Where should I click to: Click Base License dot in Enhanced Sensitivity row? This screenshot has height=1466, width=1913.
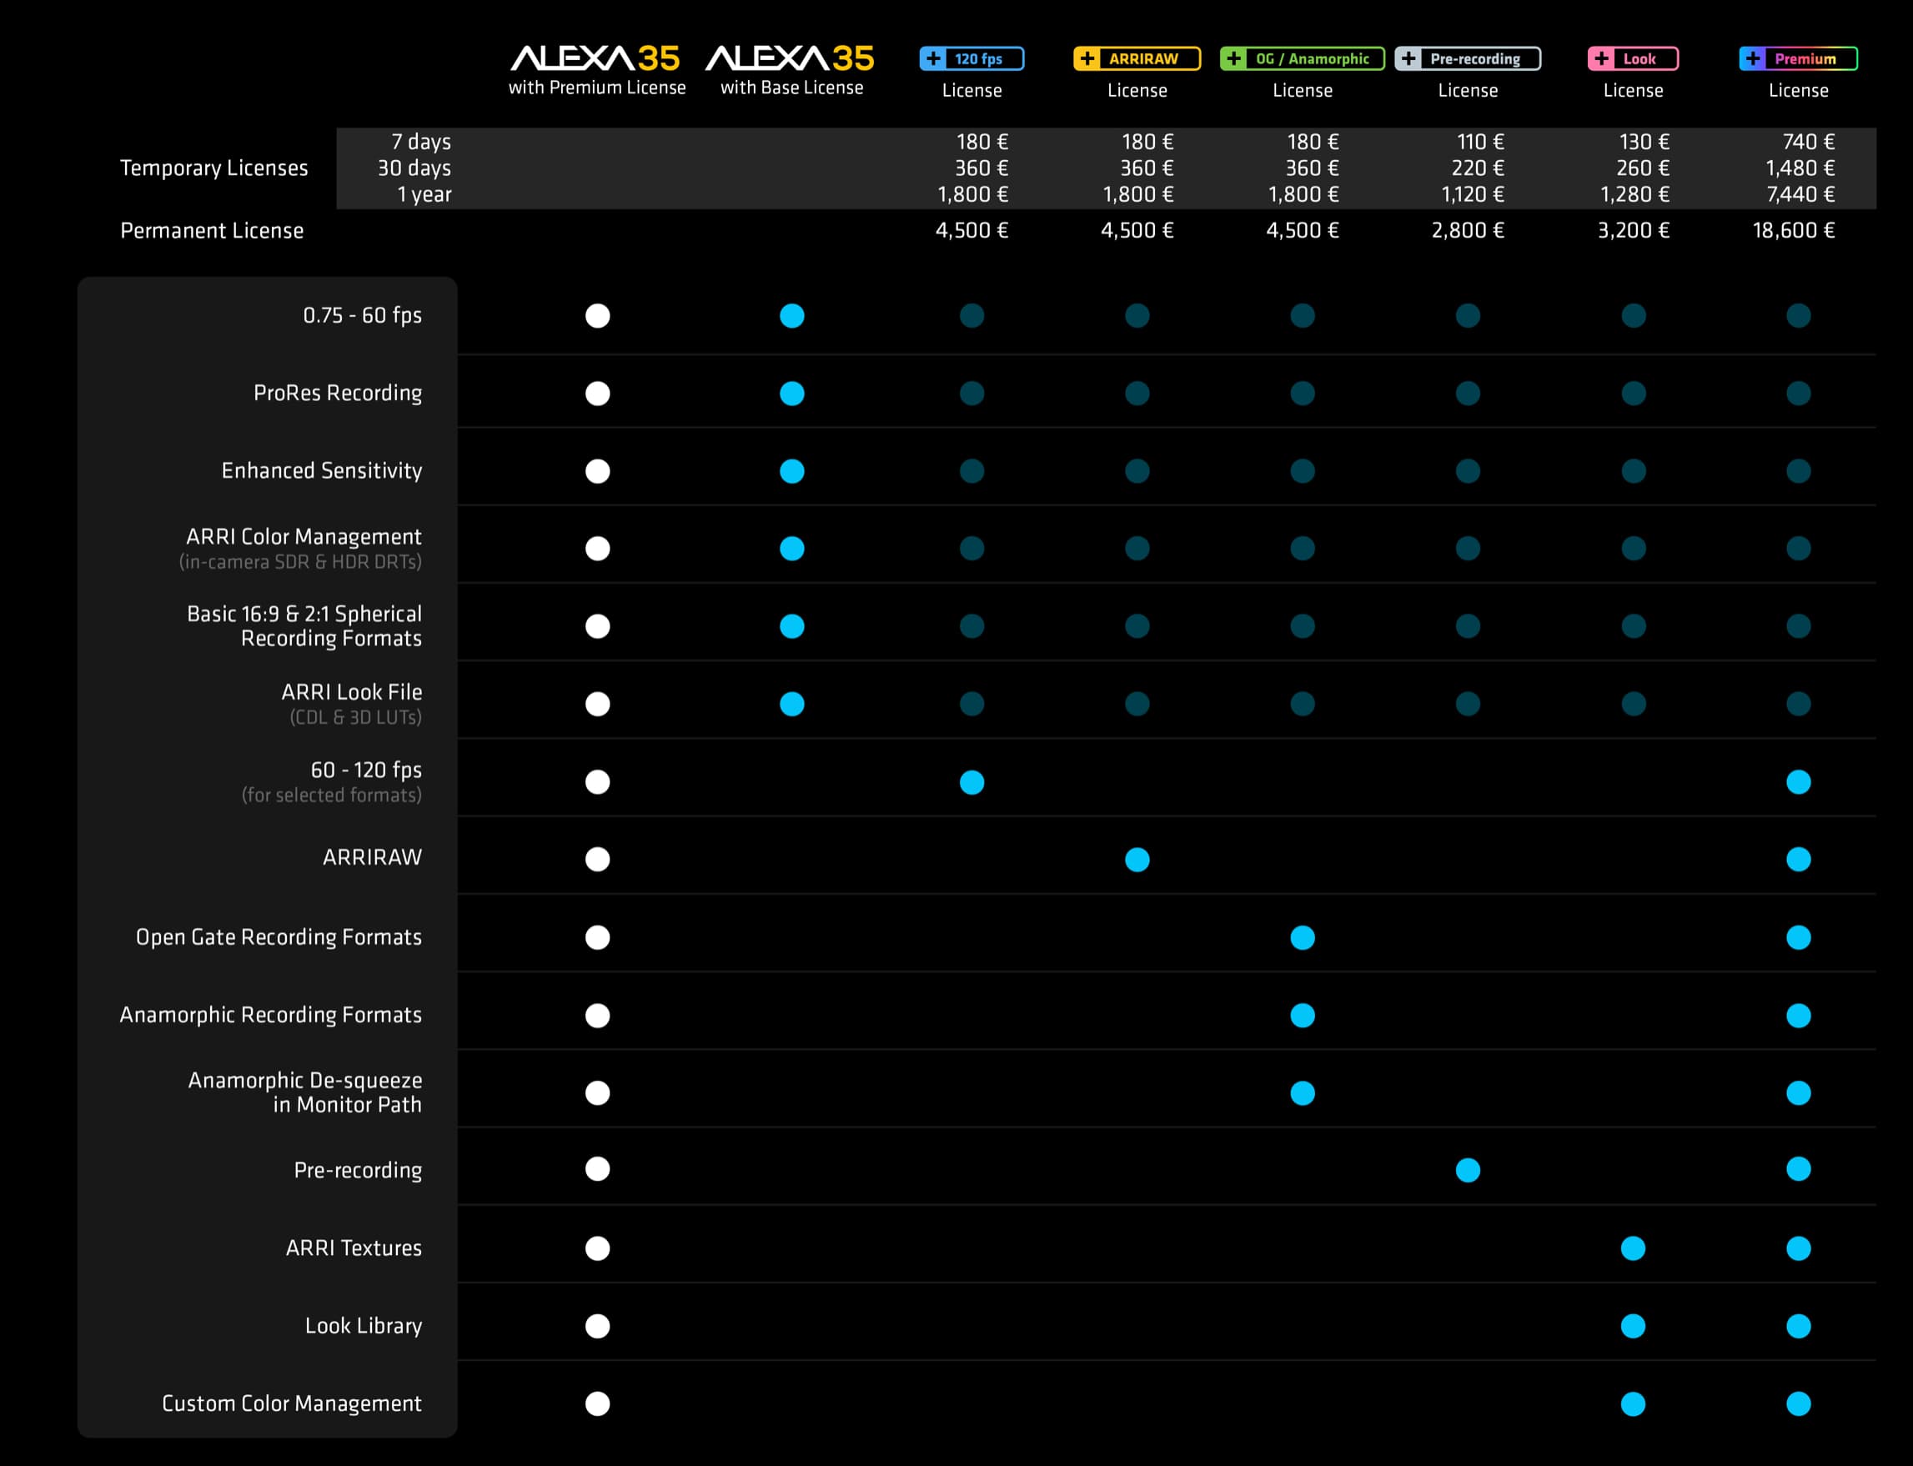(792, 471)
